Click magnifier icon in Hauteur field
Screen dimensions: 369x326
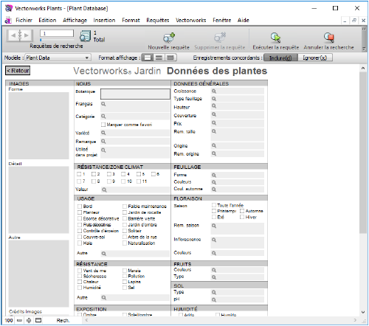[x=214, y=106]
